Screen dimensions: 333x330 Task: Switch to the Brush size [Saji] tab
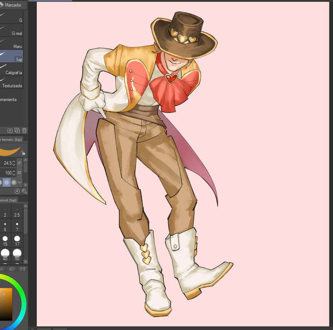tap(8, 200)
